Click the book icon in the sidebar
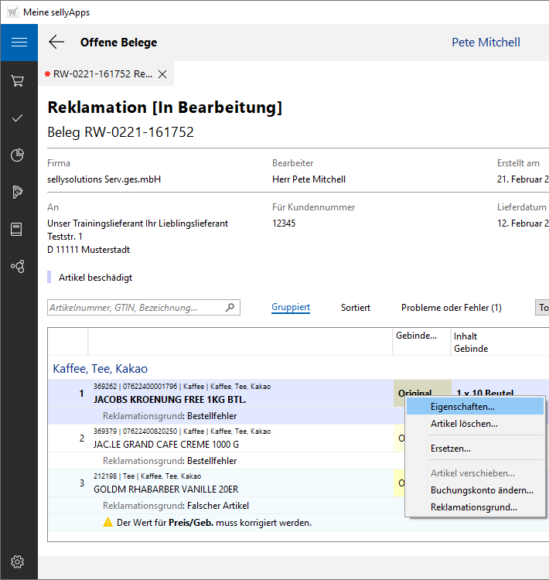The height and width of the screenshot is (580, 549). [x=18, y=229]
